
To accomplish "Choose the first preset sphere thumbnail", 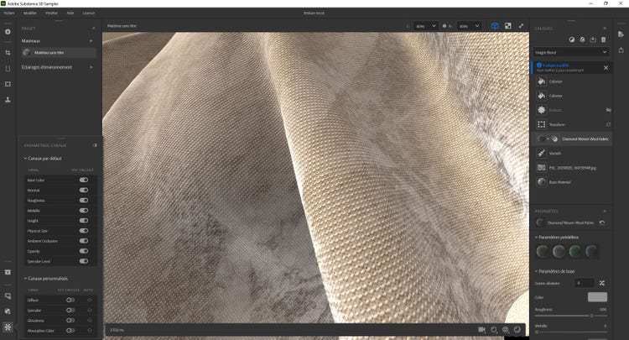I will [543, 252].
